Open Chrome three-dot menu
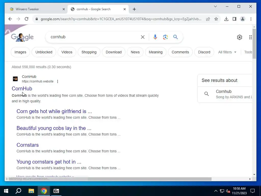The image size is (261, 196). pos(251,19)
